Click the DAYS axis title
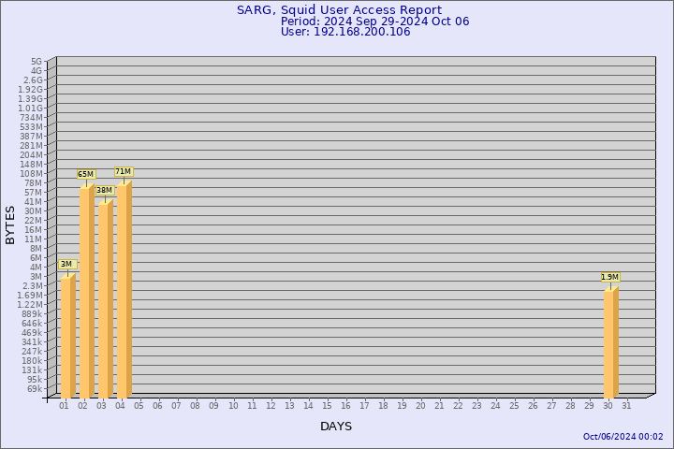This screenshot has width=674, height=449. [336, 427]
